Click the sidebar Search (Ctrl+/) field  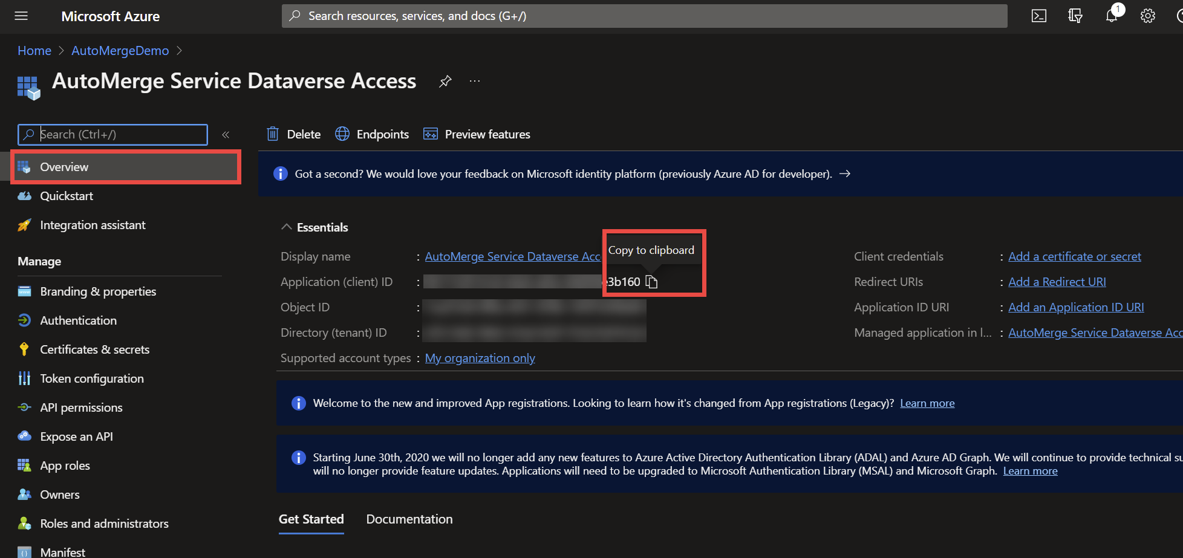[x=113, y=134]
